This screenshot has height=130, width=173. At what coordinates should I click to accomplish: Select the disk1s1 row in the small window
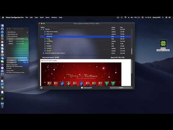[17, 44]
